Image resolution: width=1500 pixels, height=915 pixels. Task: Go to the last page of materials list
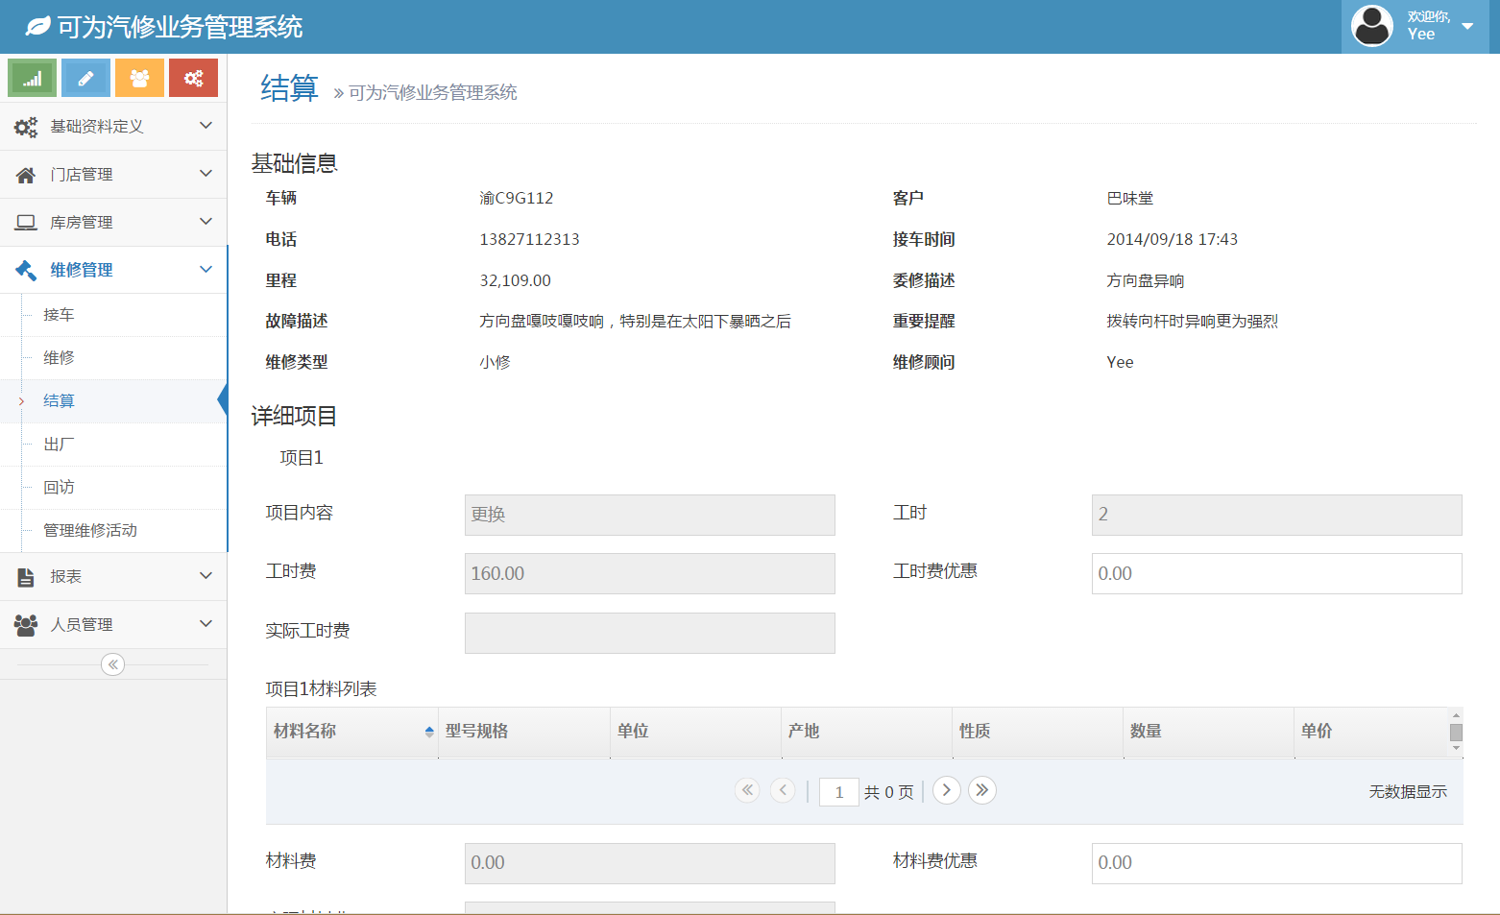point(981,790)
